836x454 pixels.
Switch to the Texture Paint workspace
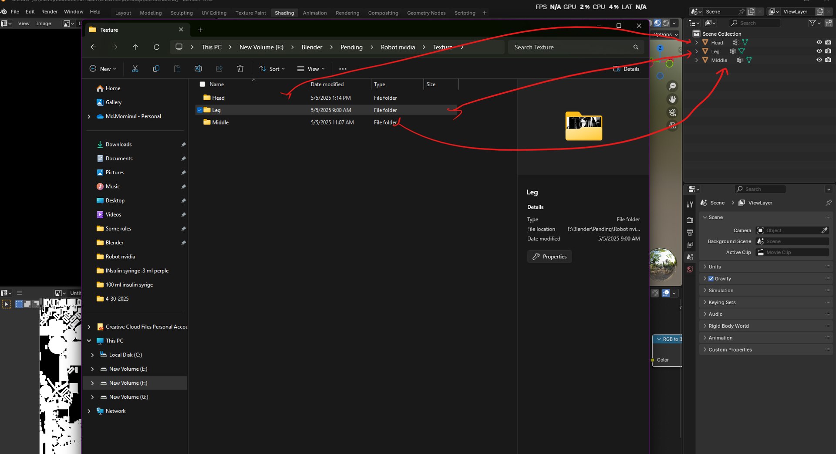pyautogui.click(x=251, y=13)
